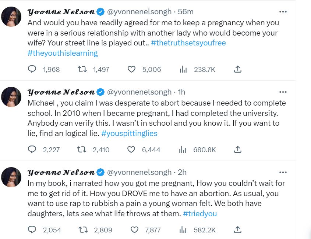Like the tweet with 6,444 likes
The height and width of the screenshot is (239, 311).
click(x=131, y=149)
